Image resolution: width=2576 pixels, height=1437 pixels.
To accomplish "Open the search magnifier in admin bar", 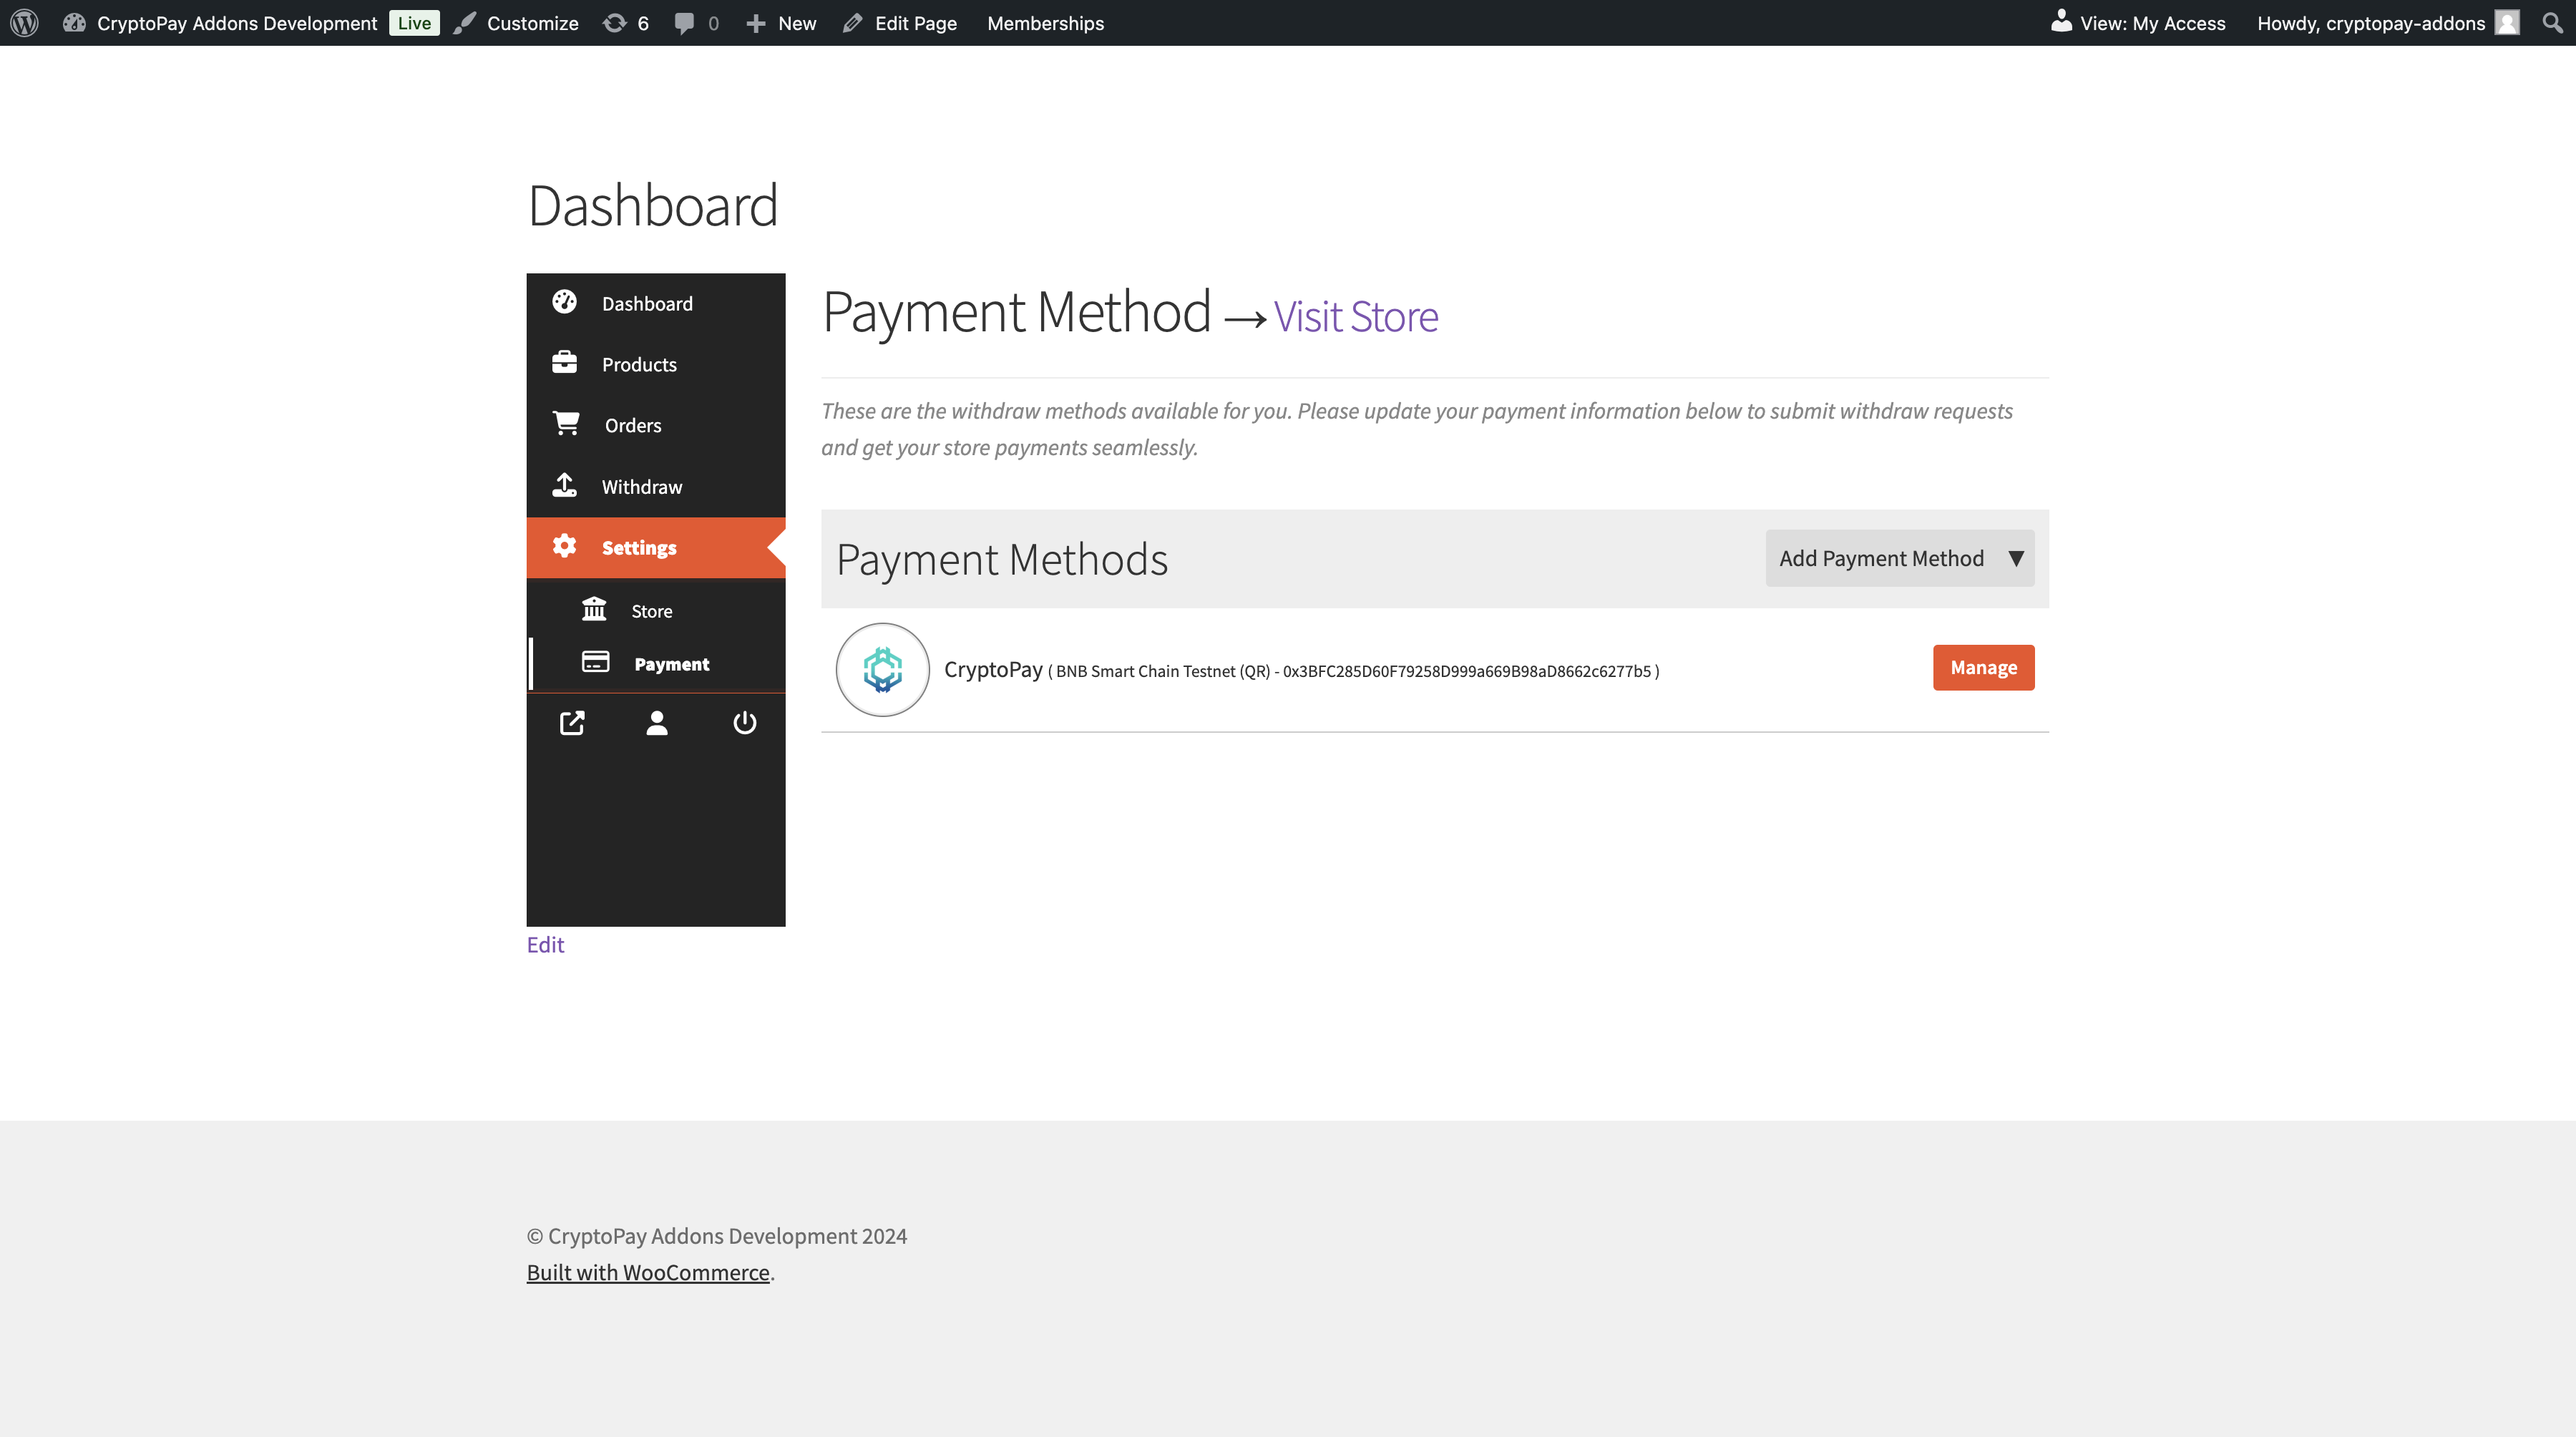I will (x=2551, y=23).
